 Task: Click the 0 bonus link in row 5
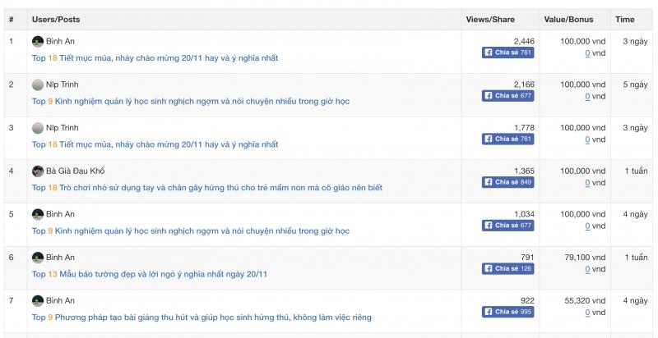(x=587, y=226)
